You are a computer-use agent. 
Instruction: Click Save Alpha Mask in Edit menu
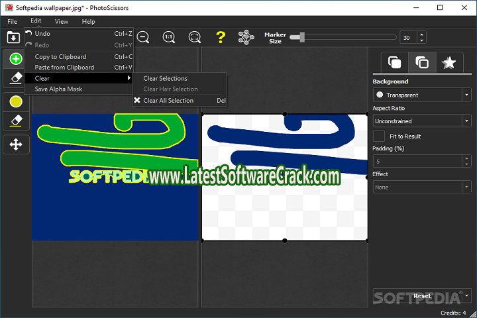click(x=58, y=89)
